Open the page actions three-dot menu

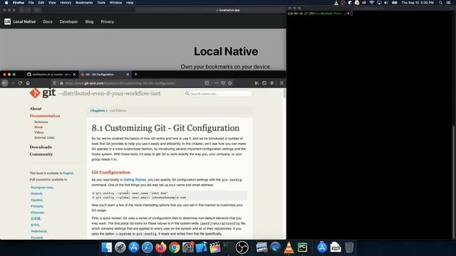coord(216,83)
